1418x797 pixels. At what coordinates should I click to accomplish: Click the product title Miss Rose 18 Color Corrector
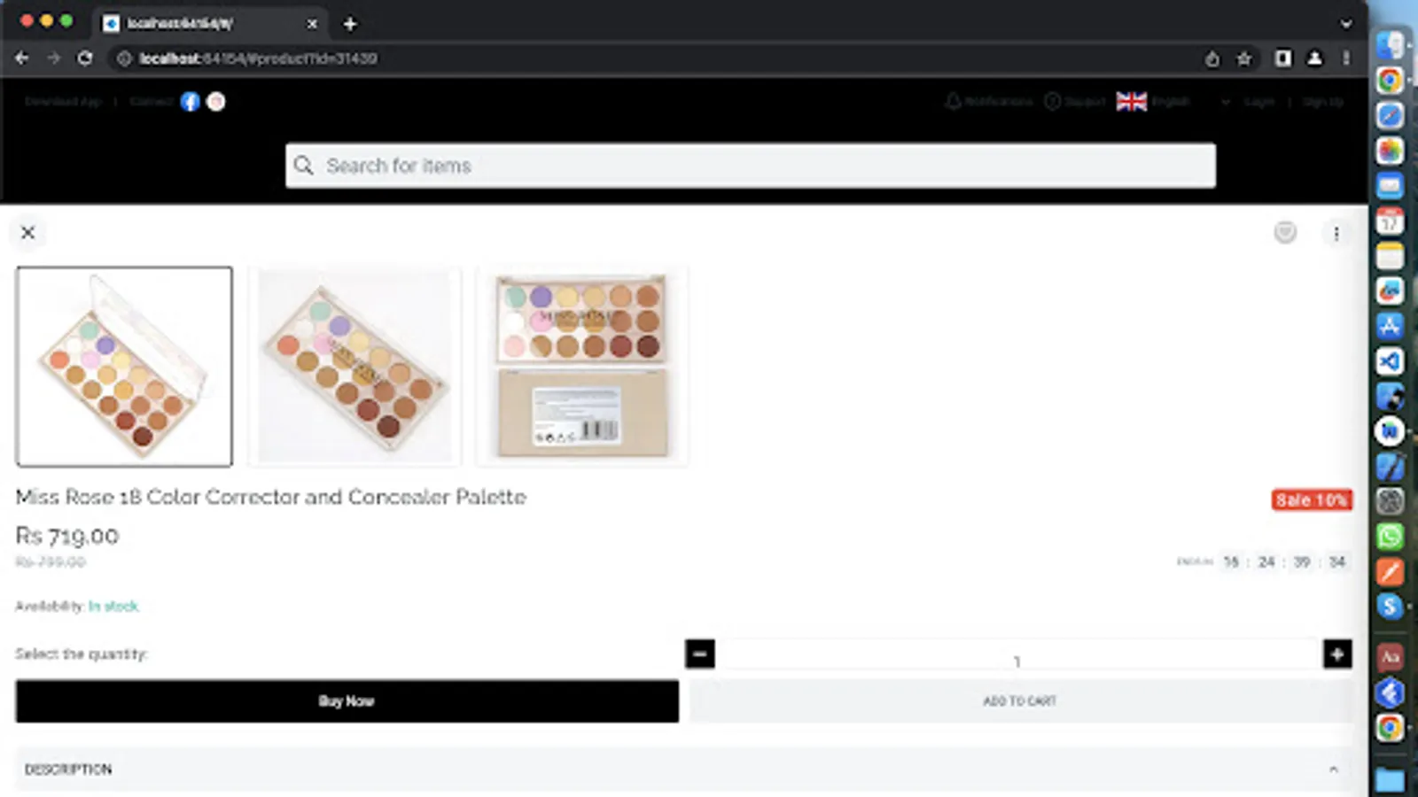[270, 497]
